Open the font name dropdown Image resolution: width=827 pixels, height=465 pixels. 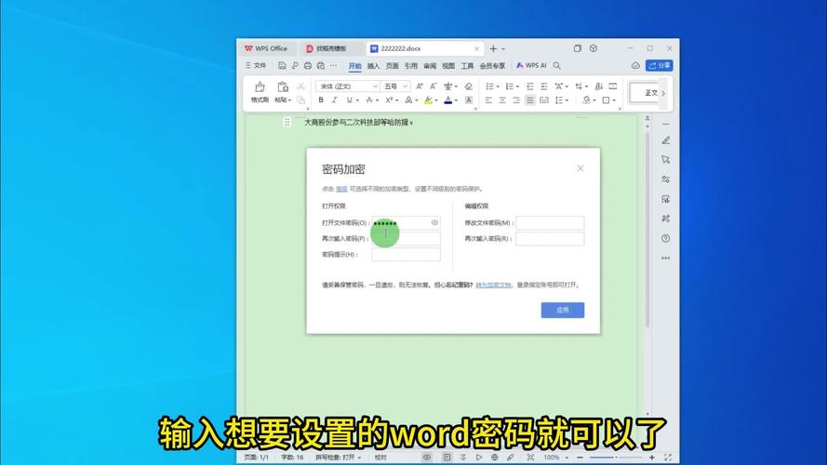click(x=375, y=86)
